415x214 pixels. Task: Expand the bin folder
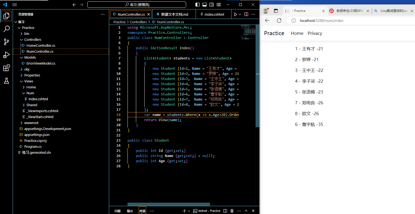click(27, 34)
